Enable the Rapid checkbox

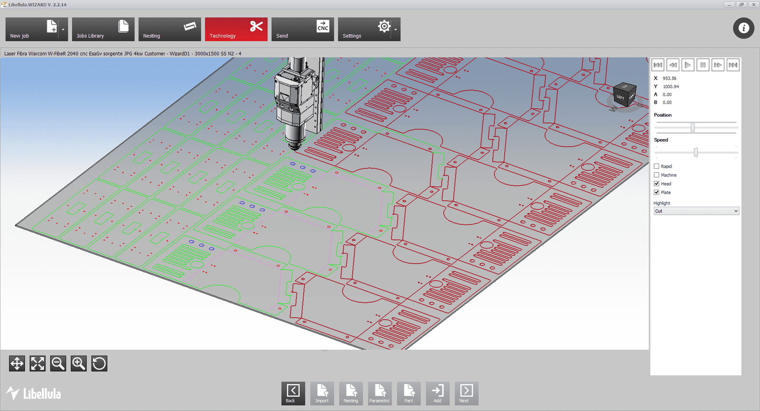[x=656, y=166]
